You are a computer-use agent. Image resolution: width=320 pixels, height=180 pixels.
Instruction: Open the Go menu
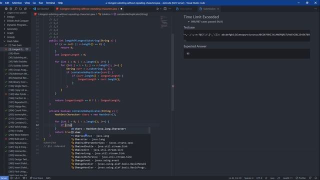click(34, 3)
